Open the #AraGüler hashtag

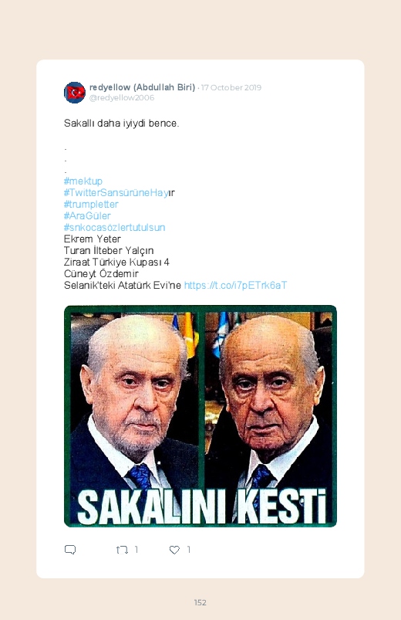[x=87, y=216]
